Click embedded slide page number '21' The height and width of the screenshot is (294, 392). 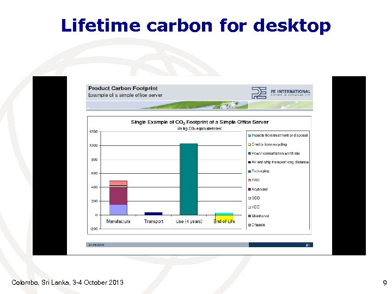point(308,245)
